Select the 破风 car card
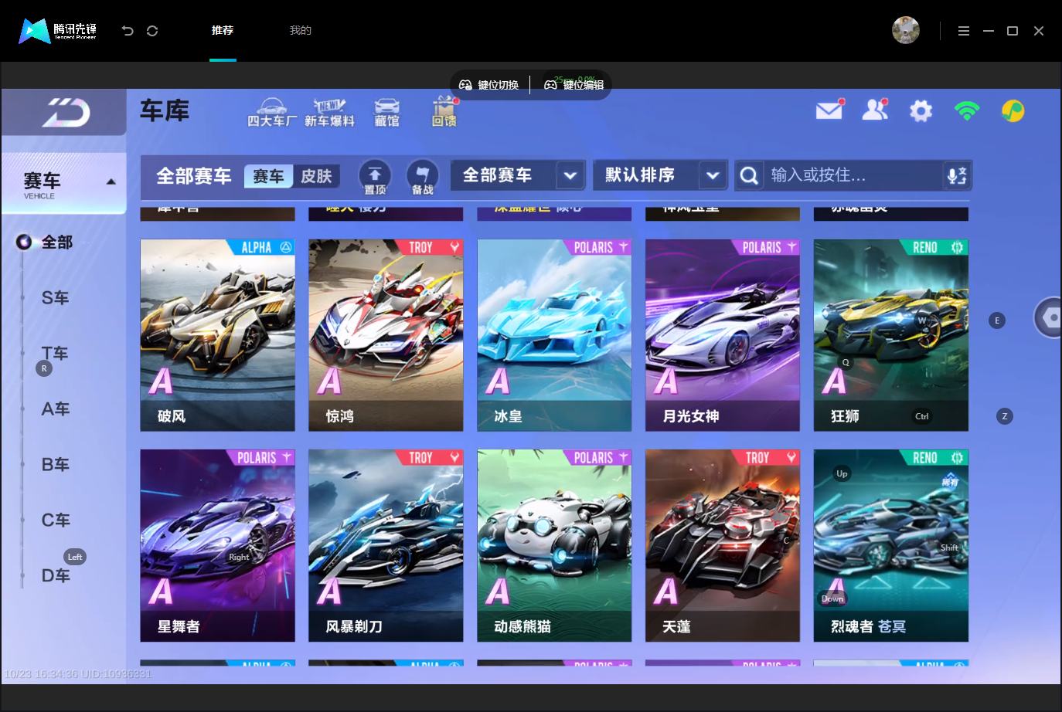The image size is (1062, 712). (x=217, y=335)
